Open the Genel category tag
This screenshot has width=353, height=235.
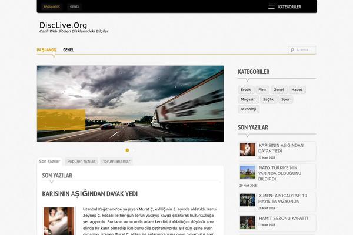279,90
